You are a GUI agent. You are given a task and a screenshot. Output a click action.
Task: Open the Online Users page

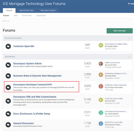[x=27, y=15]
